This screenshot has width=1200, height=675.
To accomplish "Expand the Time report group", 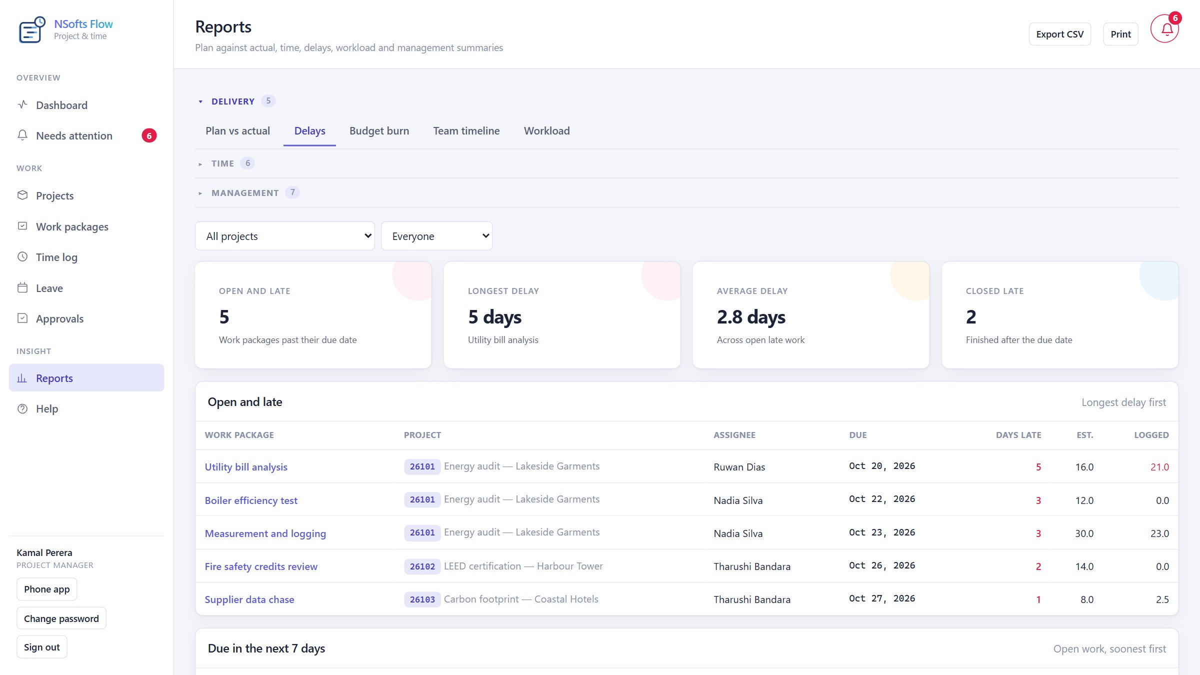I will point(222,163).
